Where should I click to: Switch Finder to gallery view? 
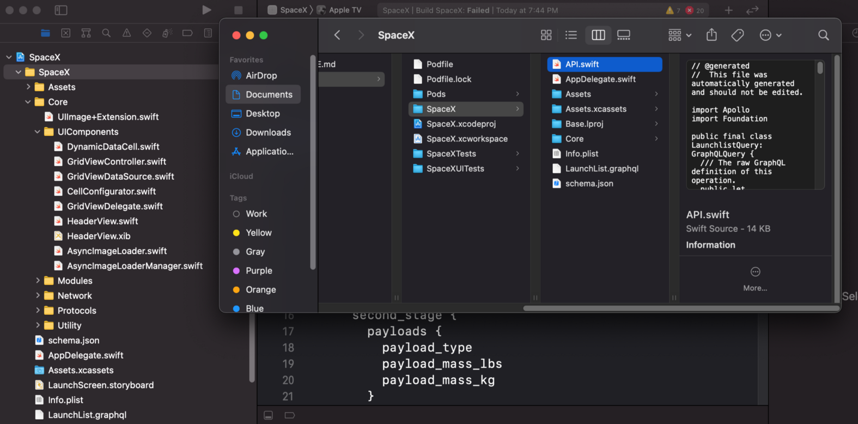[x=624, y=35]
